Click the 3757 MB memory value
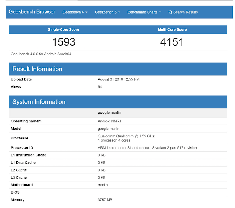The height and width of the screenshot is (208, 235). tap(105, 200)
